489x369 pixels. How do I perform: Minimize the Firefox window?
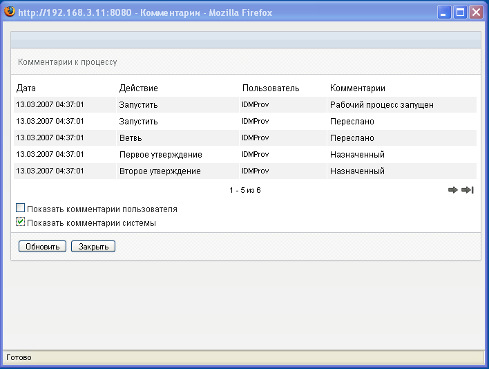pyautogui.click(x=444, y=12)
